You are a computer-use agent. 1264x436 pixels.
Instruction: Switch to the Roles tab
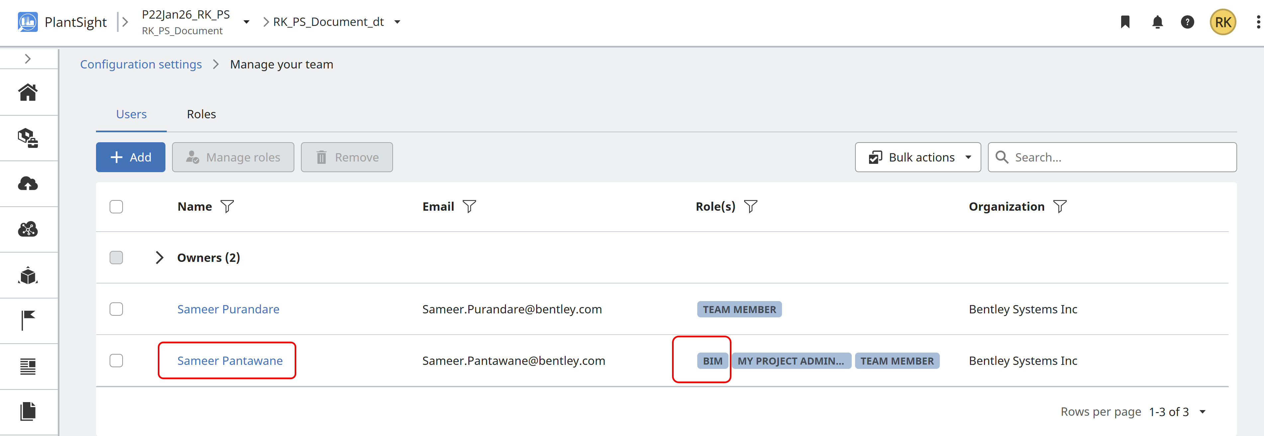pos(201,114)
